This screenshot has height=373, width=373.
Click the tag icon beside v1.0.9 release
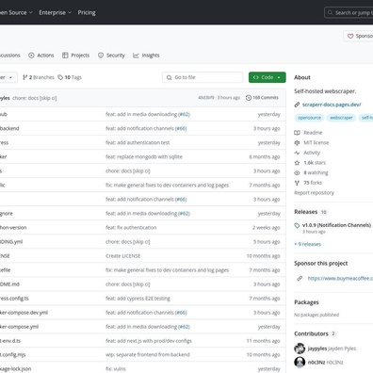297,225
